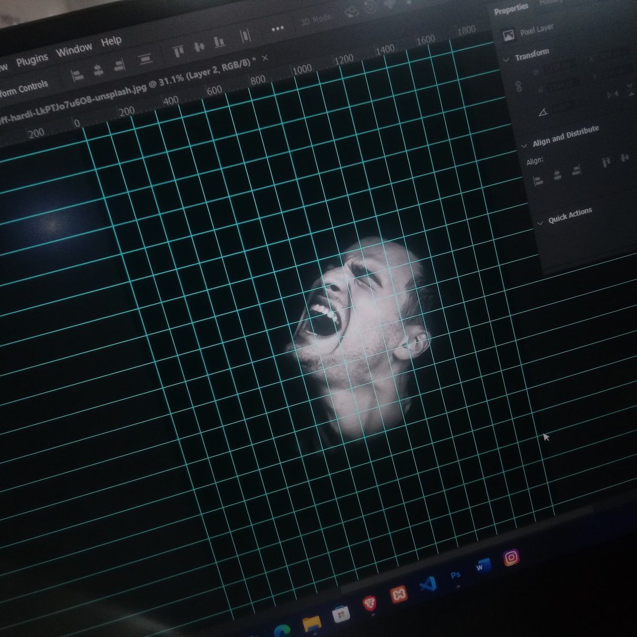Screen dimensions: 637x637
Task: Open the Window menu
Action: pyautogui.click(x=74, y=49)
